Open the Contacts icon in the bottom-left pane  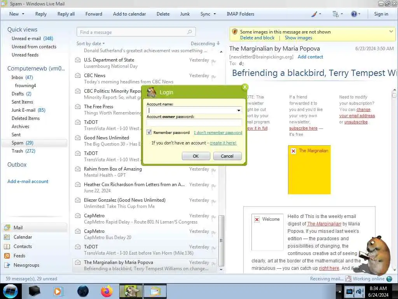pyautogui.click(x=7, y=246)
